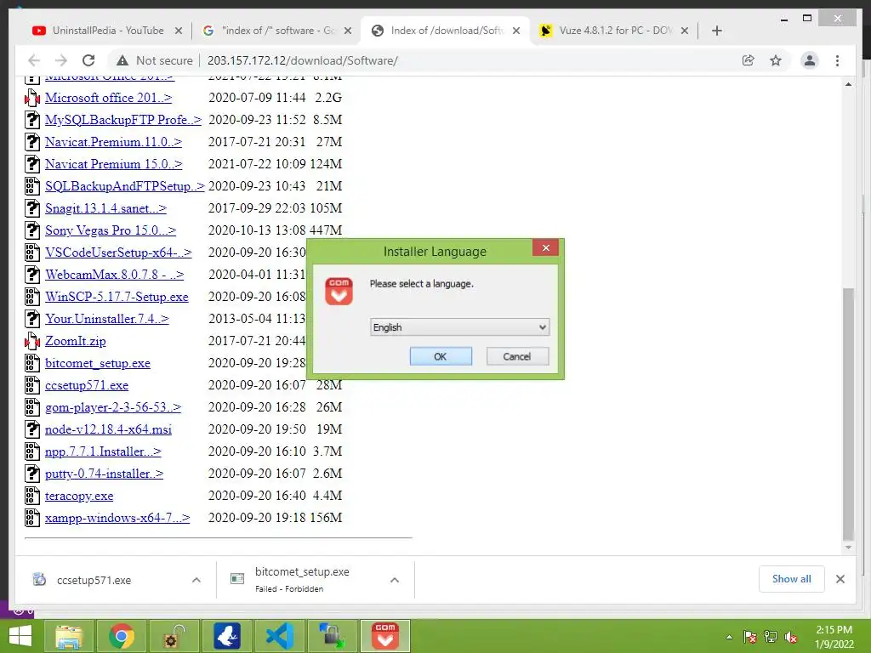Switch to "index of /" software Google tab
The width and height of the screenshot is (871, 653).
(x=278, y=31)
